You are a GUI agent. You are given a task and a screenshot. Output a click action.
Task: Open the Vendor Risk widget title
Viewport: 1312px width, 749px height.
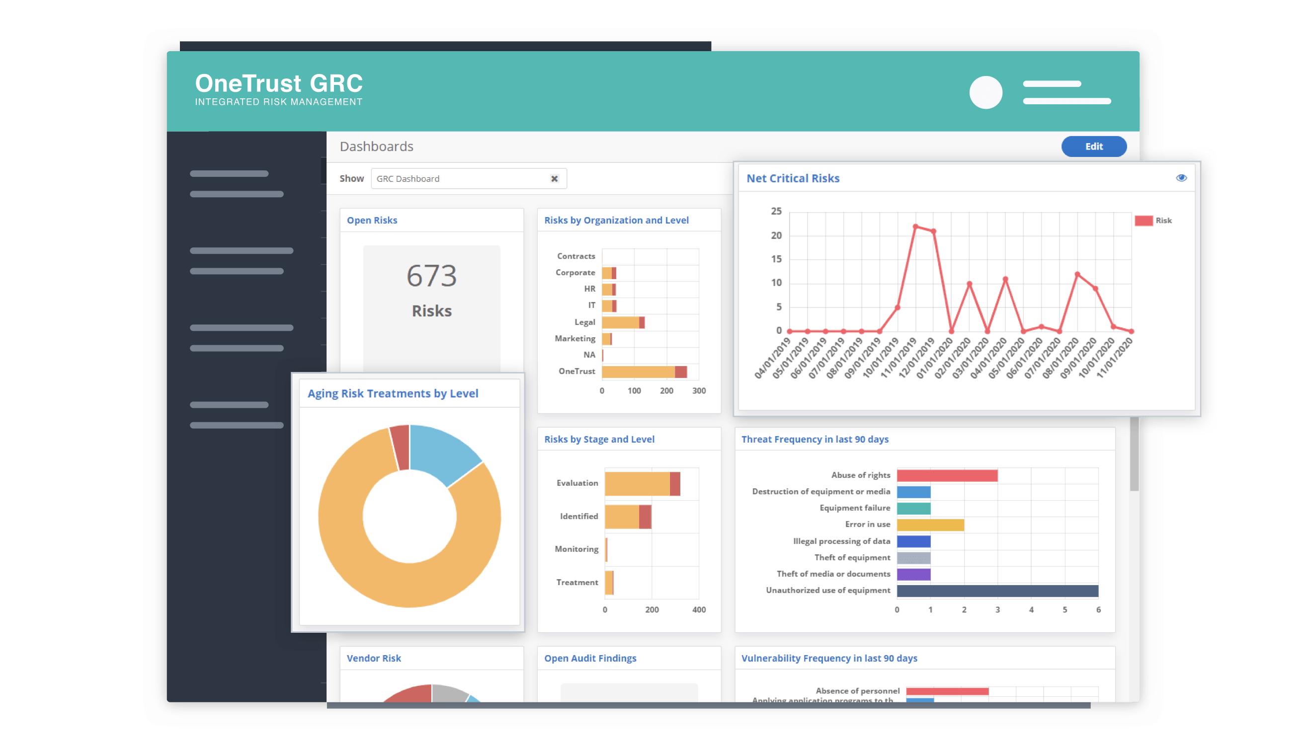point(373,658)
